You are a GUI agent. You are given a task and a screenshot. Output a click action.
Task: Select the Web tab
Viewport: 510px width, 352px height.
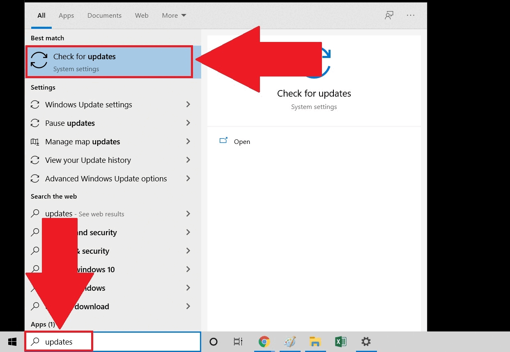coord(142,16)
